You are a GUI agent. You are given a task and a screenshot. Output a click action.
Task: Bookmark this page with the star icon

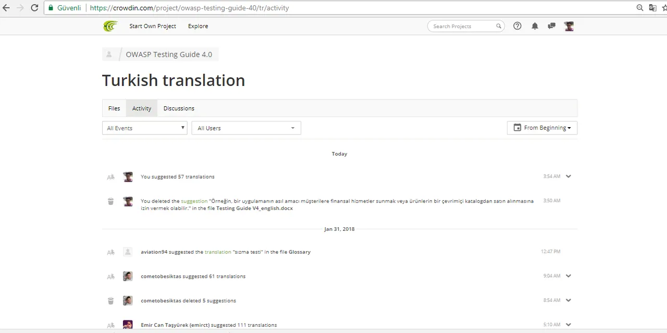pyautogui.click(x=664, y=8)
